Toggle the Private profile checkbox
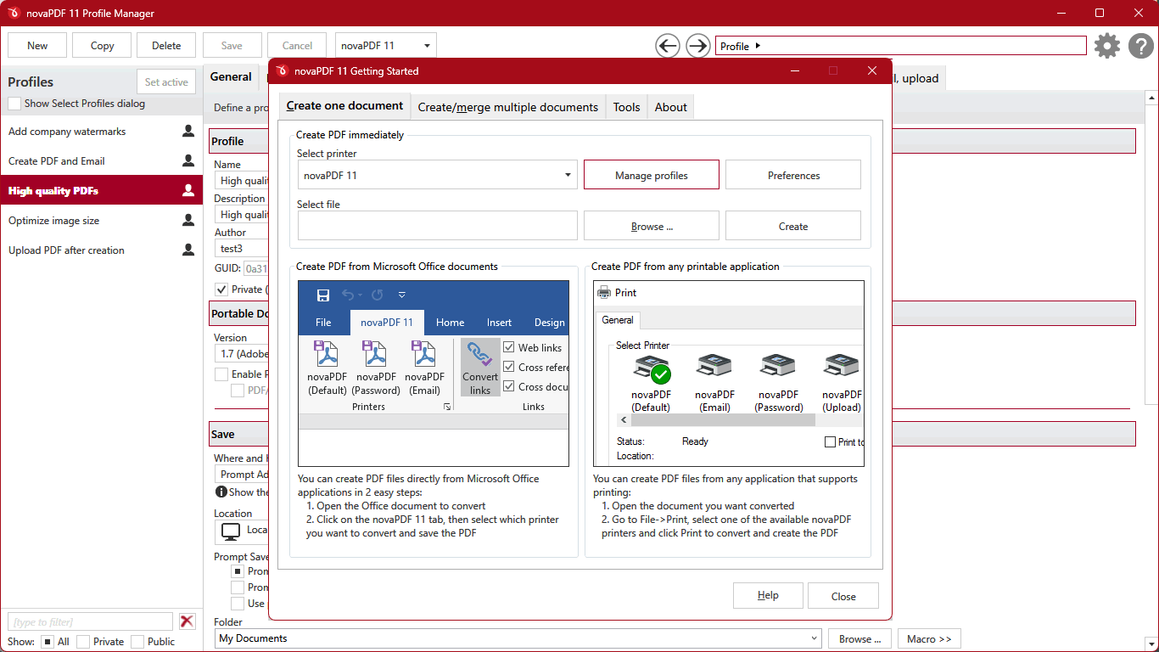Image resolution: width=1159 pixels, height=652 pixels. (x=221, y=289)
